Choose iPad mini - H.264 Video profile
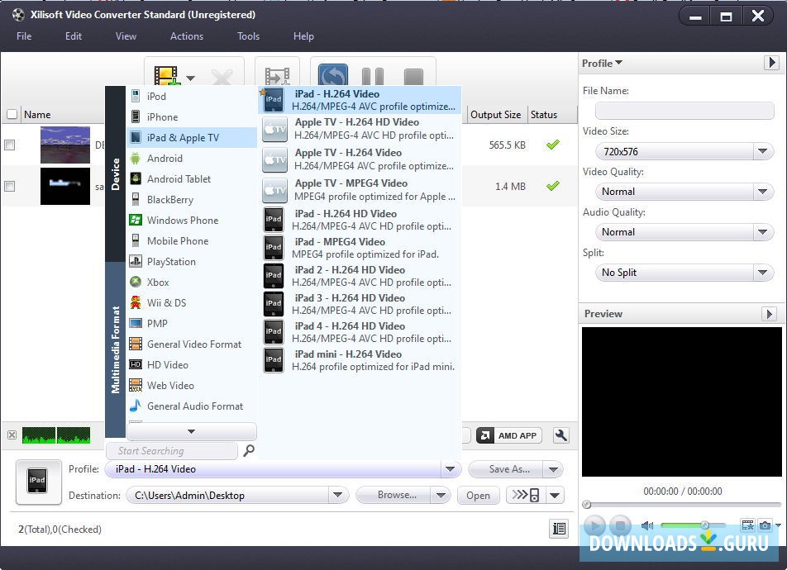The width and height of the screenshot is (787, 570). point(360,360)
